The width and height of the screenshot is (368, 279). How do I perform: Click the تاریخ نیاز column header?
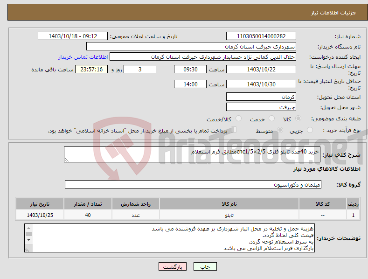(x=40, y=204)
